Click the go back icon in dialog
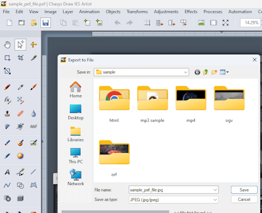 (x=197, y=72)
